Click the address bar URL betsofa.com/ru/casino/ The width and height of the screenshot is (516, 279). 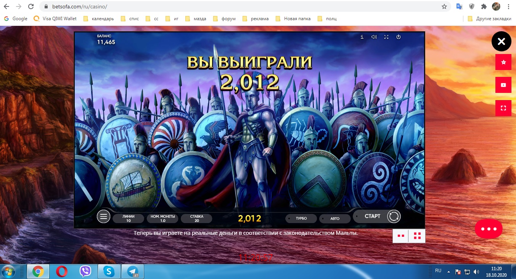(x=80, y=7)
